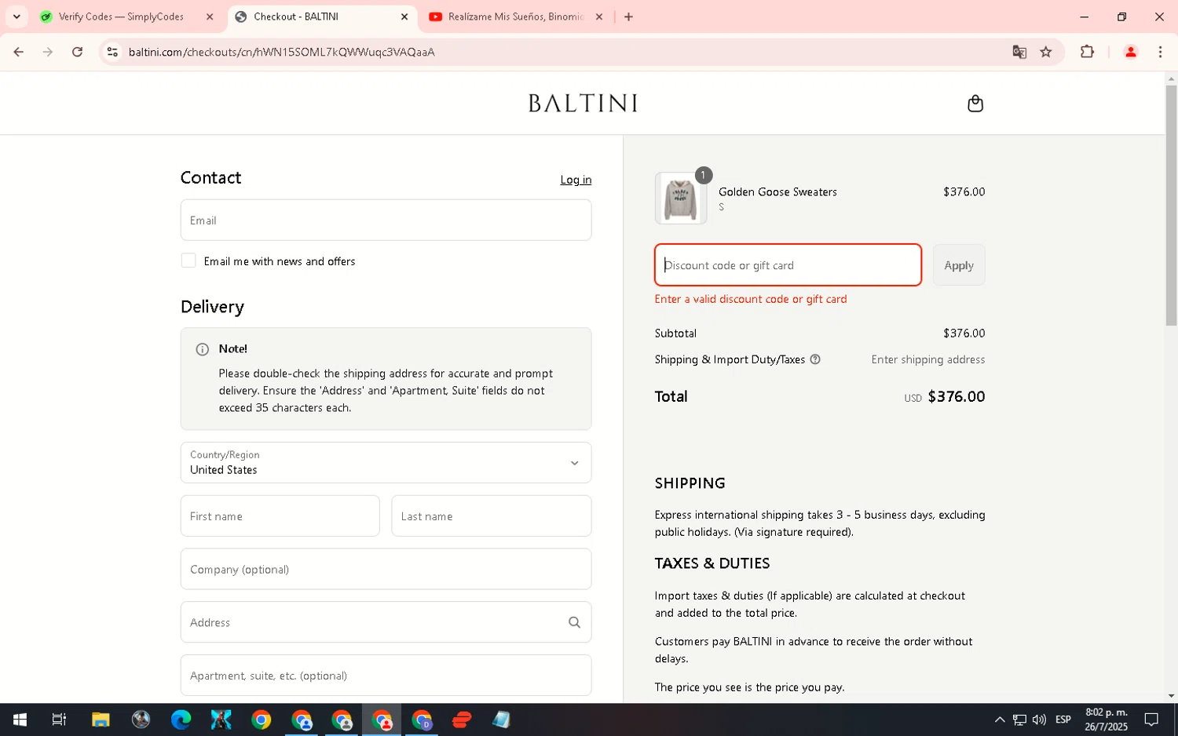1178x736 pixels.
Task: Close the Checkout BALTINI tab
Action: [404, 16]
